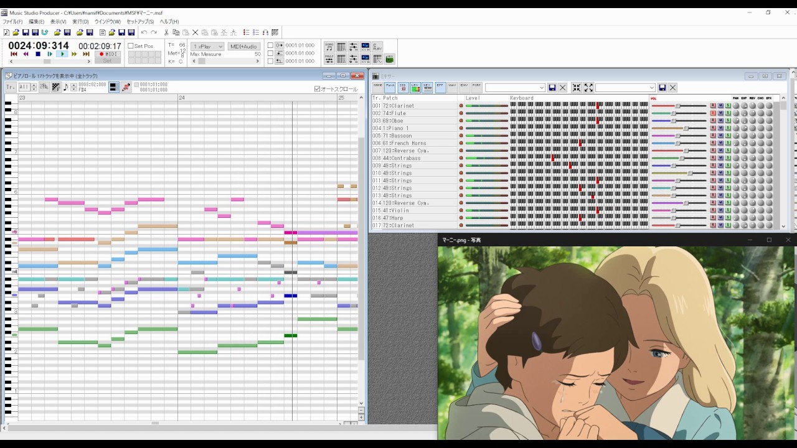Uncheck the オートスクロール checkbox
Screen dimensions: 797x448
pyautogui.click(x=318, y=89)
